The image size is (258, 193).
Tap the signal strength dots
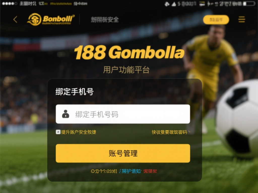[x=9, y=4]
